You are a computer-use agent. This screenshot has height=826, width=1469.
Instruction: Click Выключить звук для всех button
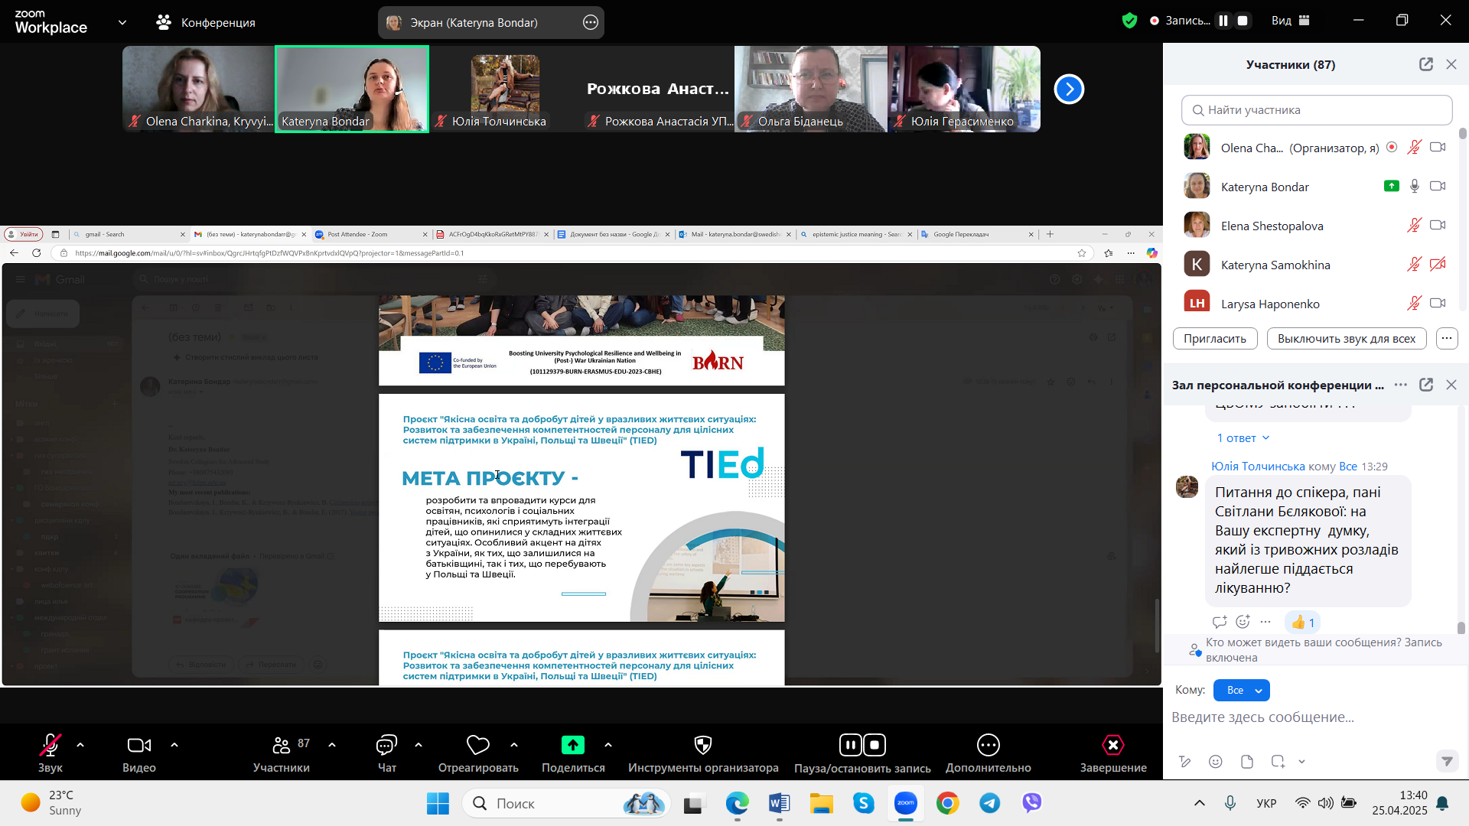[1346, 339]
